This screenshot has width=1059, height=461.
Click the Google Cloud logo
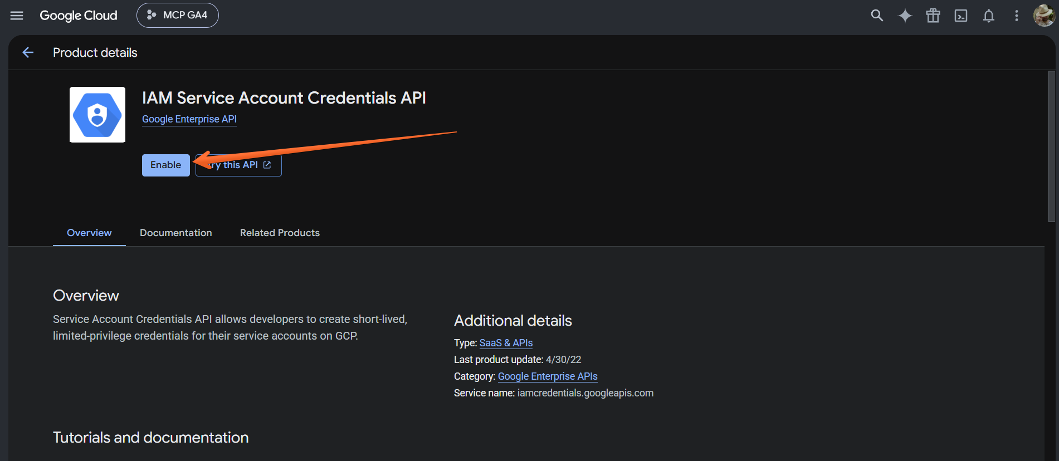coord(79,16)
